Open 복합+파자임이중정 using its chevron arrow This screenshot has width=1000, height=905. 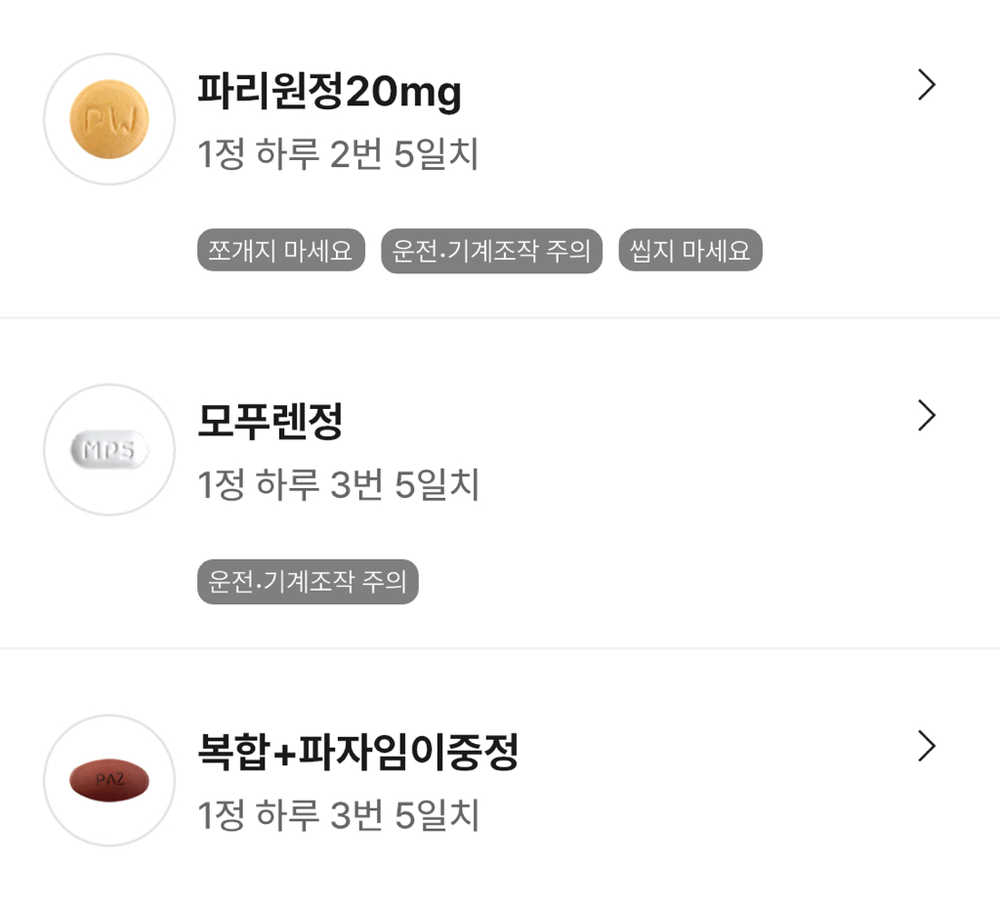[927, 747]
